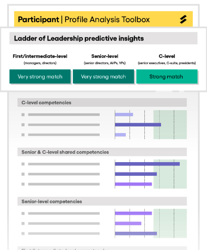The width and height of the screenshot is (207, 250).
Task: Click the last square bullet under Senior-level competencies
Action: click(x=23, y=233)
